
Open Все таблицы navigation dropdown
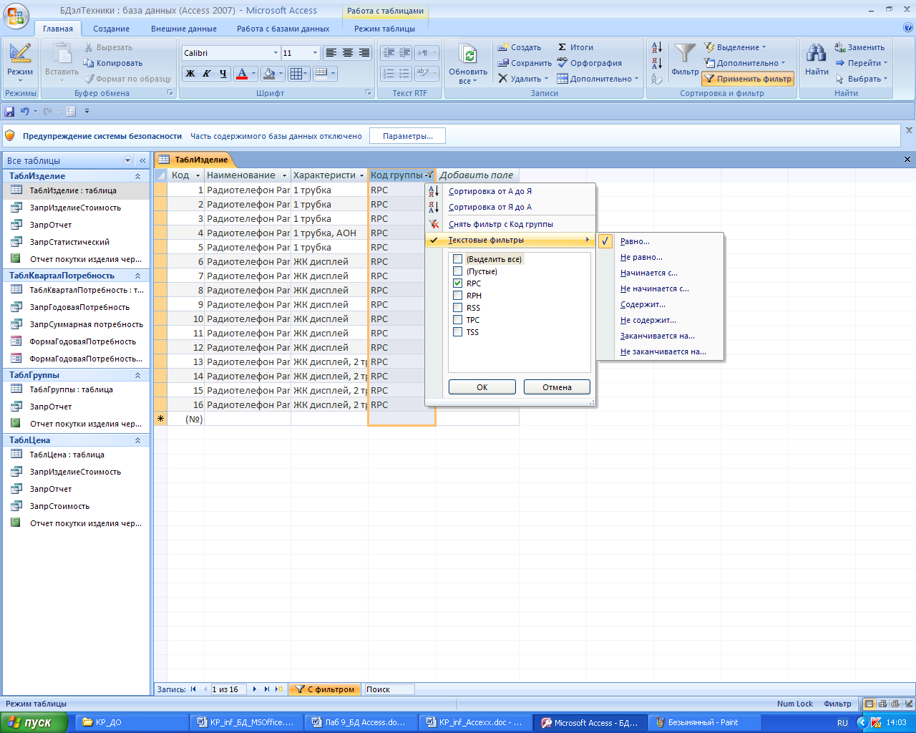pos(128,160)
